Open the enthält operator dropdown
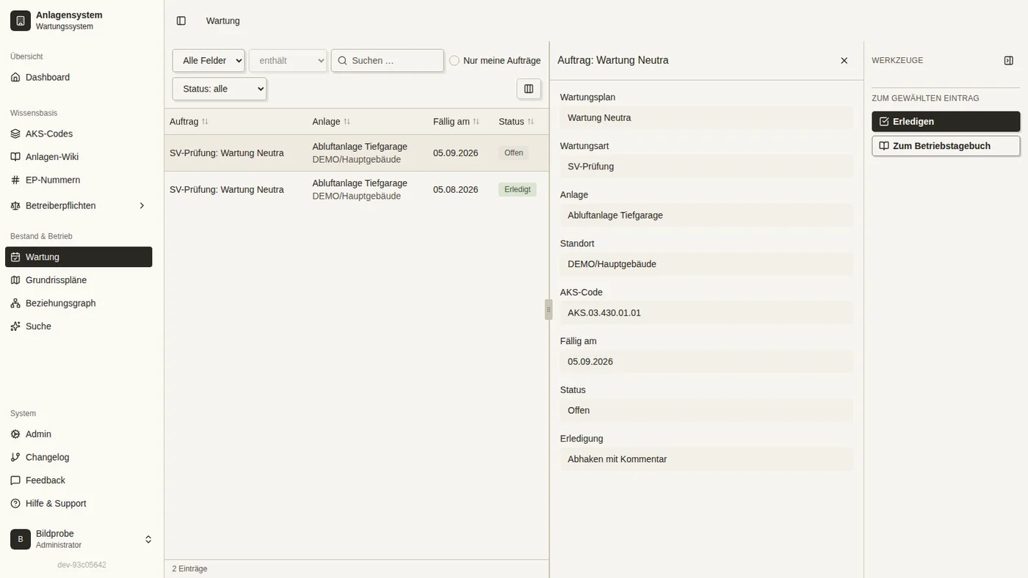Viewport: 1028px width, 578px height. (x=288, y=61)
